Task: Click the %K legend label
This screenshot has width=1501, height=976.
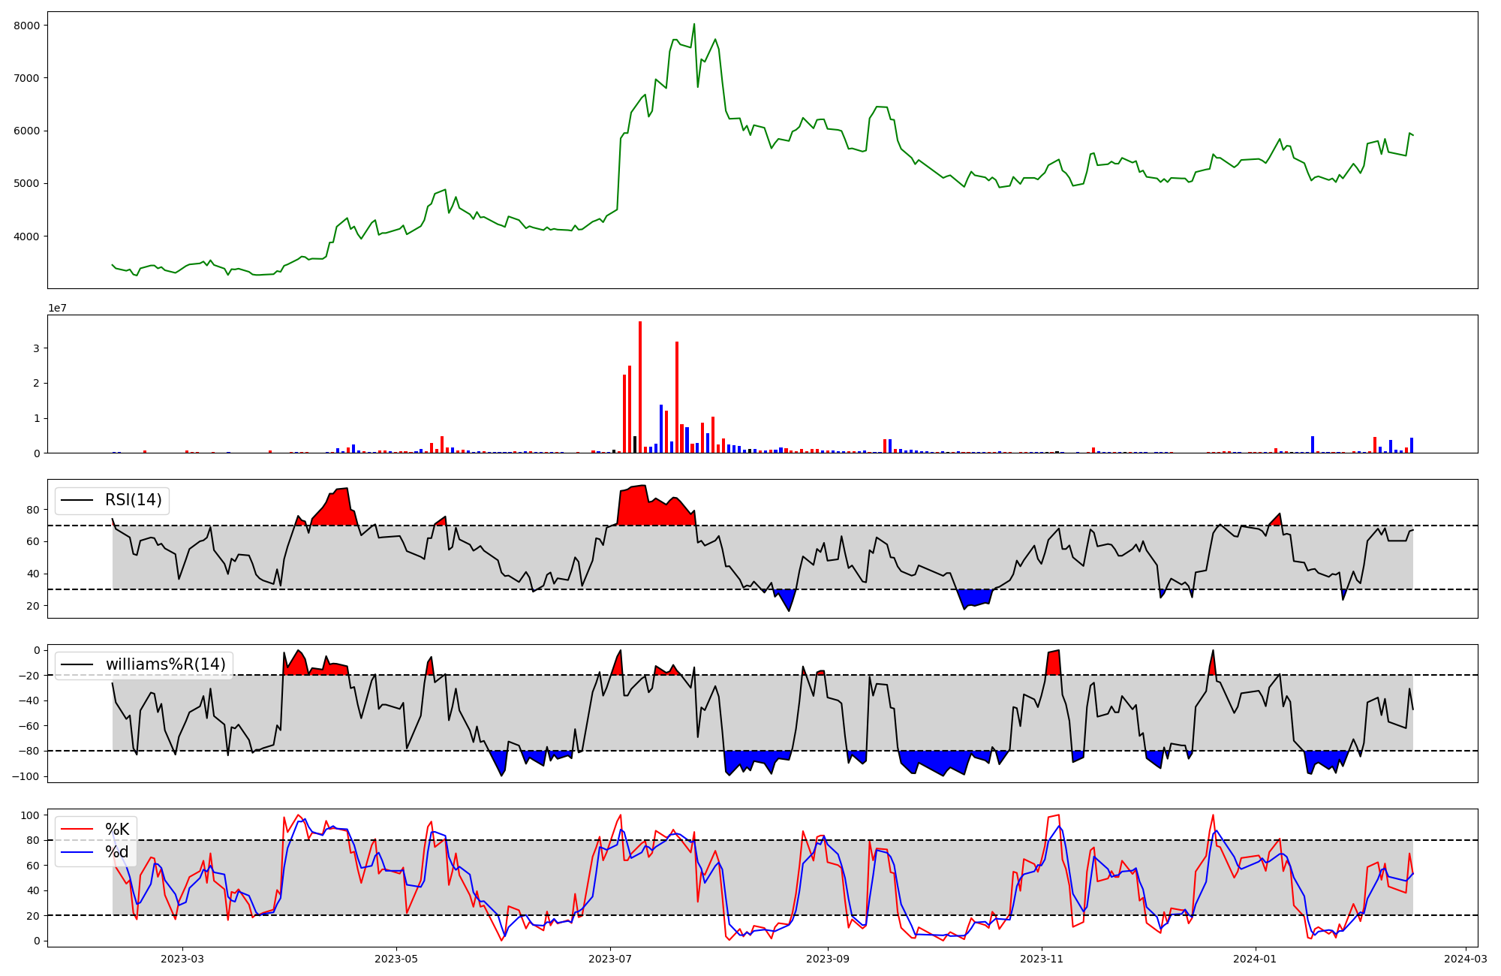Action: tap(117, 830)
